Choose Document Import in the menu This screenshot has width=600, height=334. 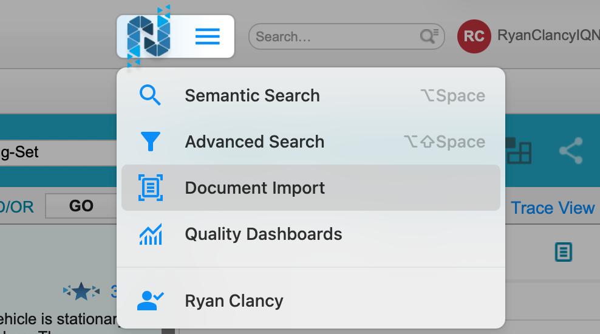[x=254, y=188]
